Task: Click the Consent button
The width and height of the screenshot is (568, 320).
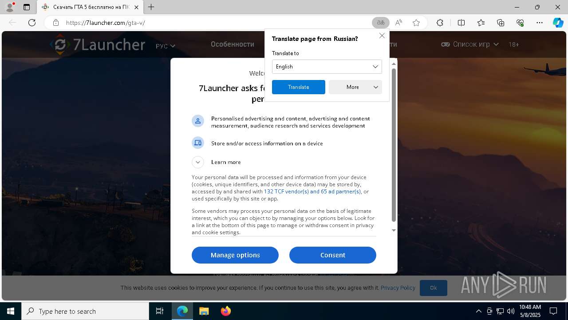Action: point(333,255)
